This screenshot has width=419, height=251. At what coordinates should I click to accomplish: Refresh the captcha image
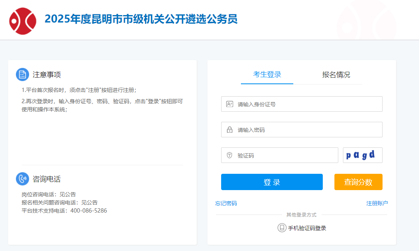[362, 155]
